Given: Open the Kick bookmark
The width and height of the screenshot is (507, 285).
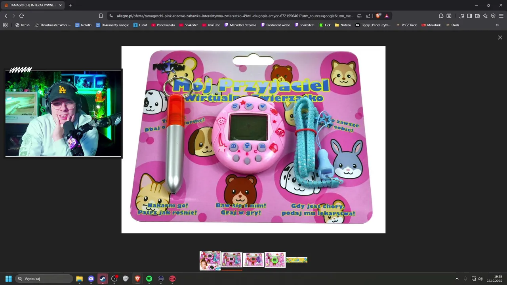Looking at the screenshot, I should coord(325,25).
